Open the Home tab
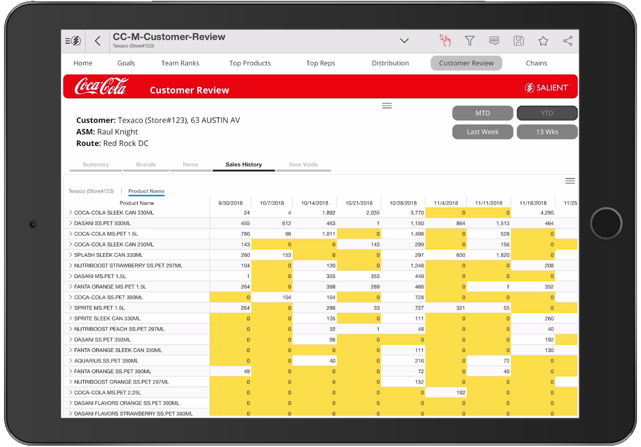641x447 pixels. (83, 63)
